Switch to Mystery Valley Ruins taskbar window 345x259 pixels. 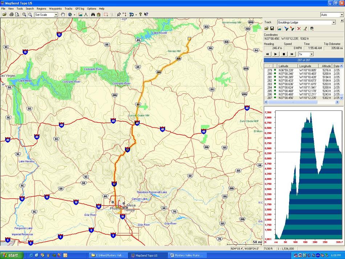(x=187, y=255)
